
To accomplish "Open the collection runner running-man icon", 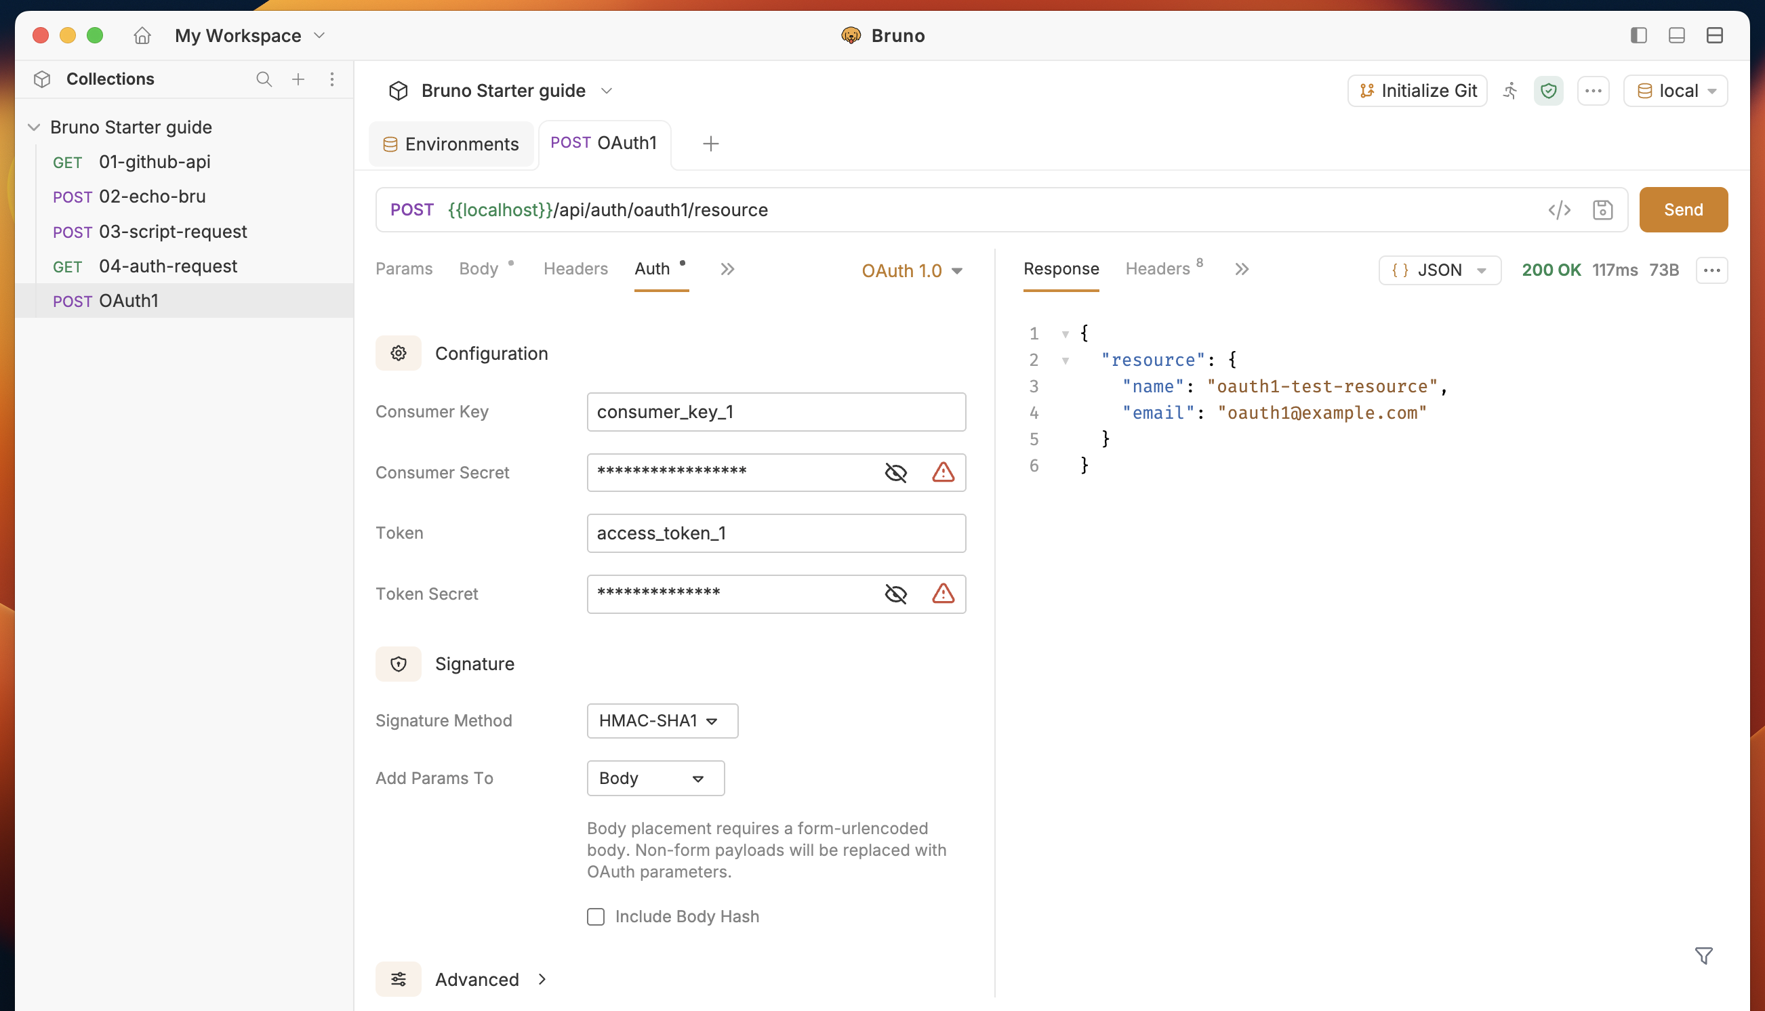I will click(1510, 91).
